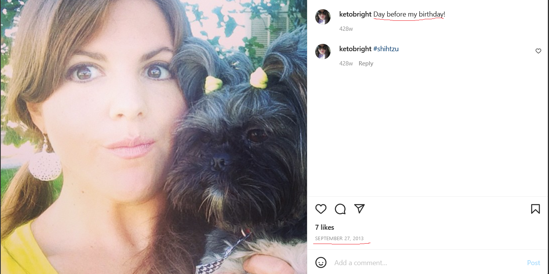Click the 428w timestamp beside Reply

pos(346,63)
